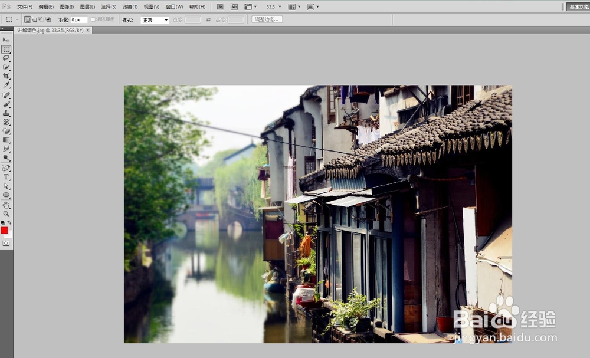Open the white background color swatch
The width and height of the screenshot is (590, 358).
[x=10, y=235]
